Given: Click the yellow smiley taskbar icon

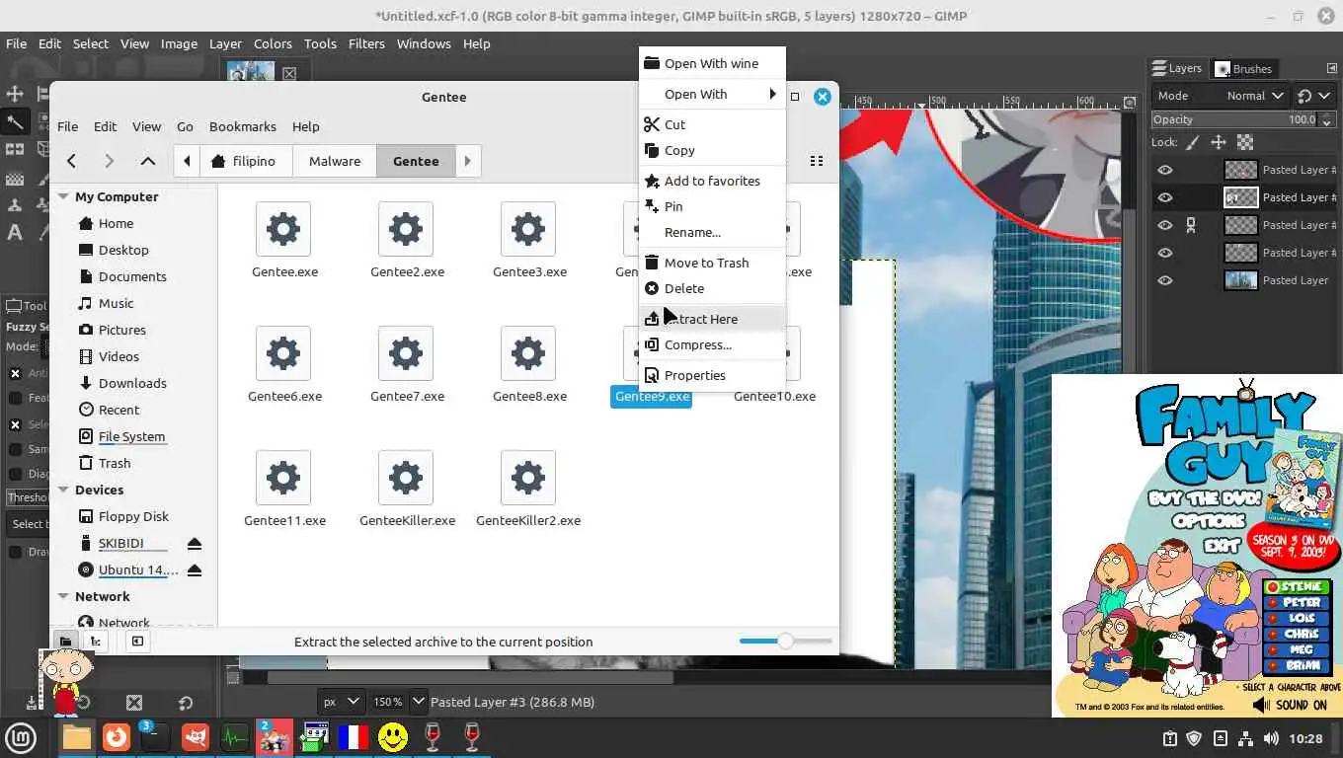Looking at the screenshot, I should (393, 737).
